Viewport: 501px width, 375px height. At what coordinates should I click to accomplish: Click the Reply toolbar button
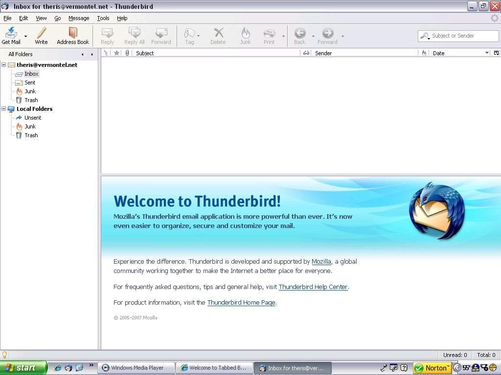coord(107,36)
